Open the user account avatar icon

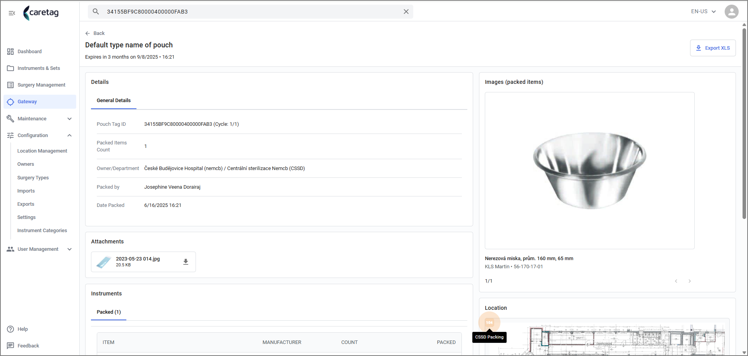pyautogui.click(x=731, y=12)
